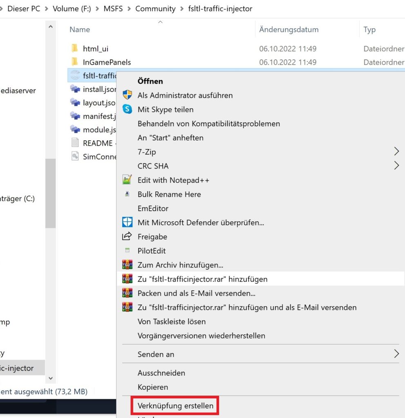Sort files by Änderungsdatum column header
This screenshot has height=418, width=405.
(289, 30)
